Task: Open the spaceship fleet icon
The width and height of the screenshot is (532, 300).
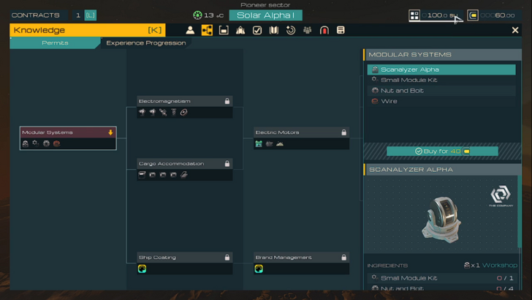Action: pyautogui.click(x=240, y=30)
